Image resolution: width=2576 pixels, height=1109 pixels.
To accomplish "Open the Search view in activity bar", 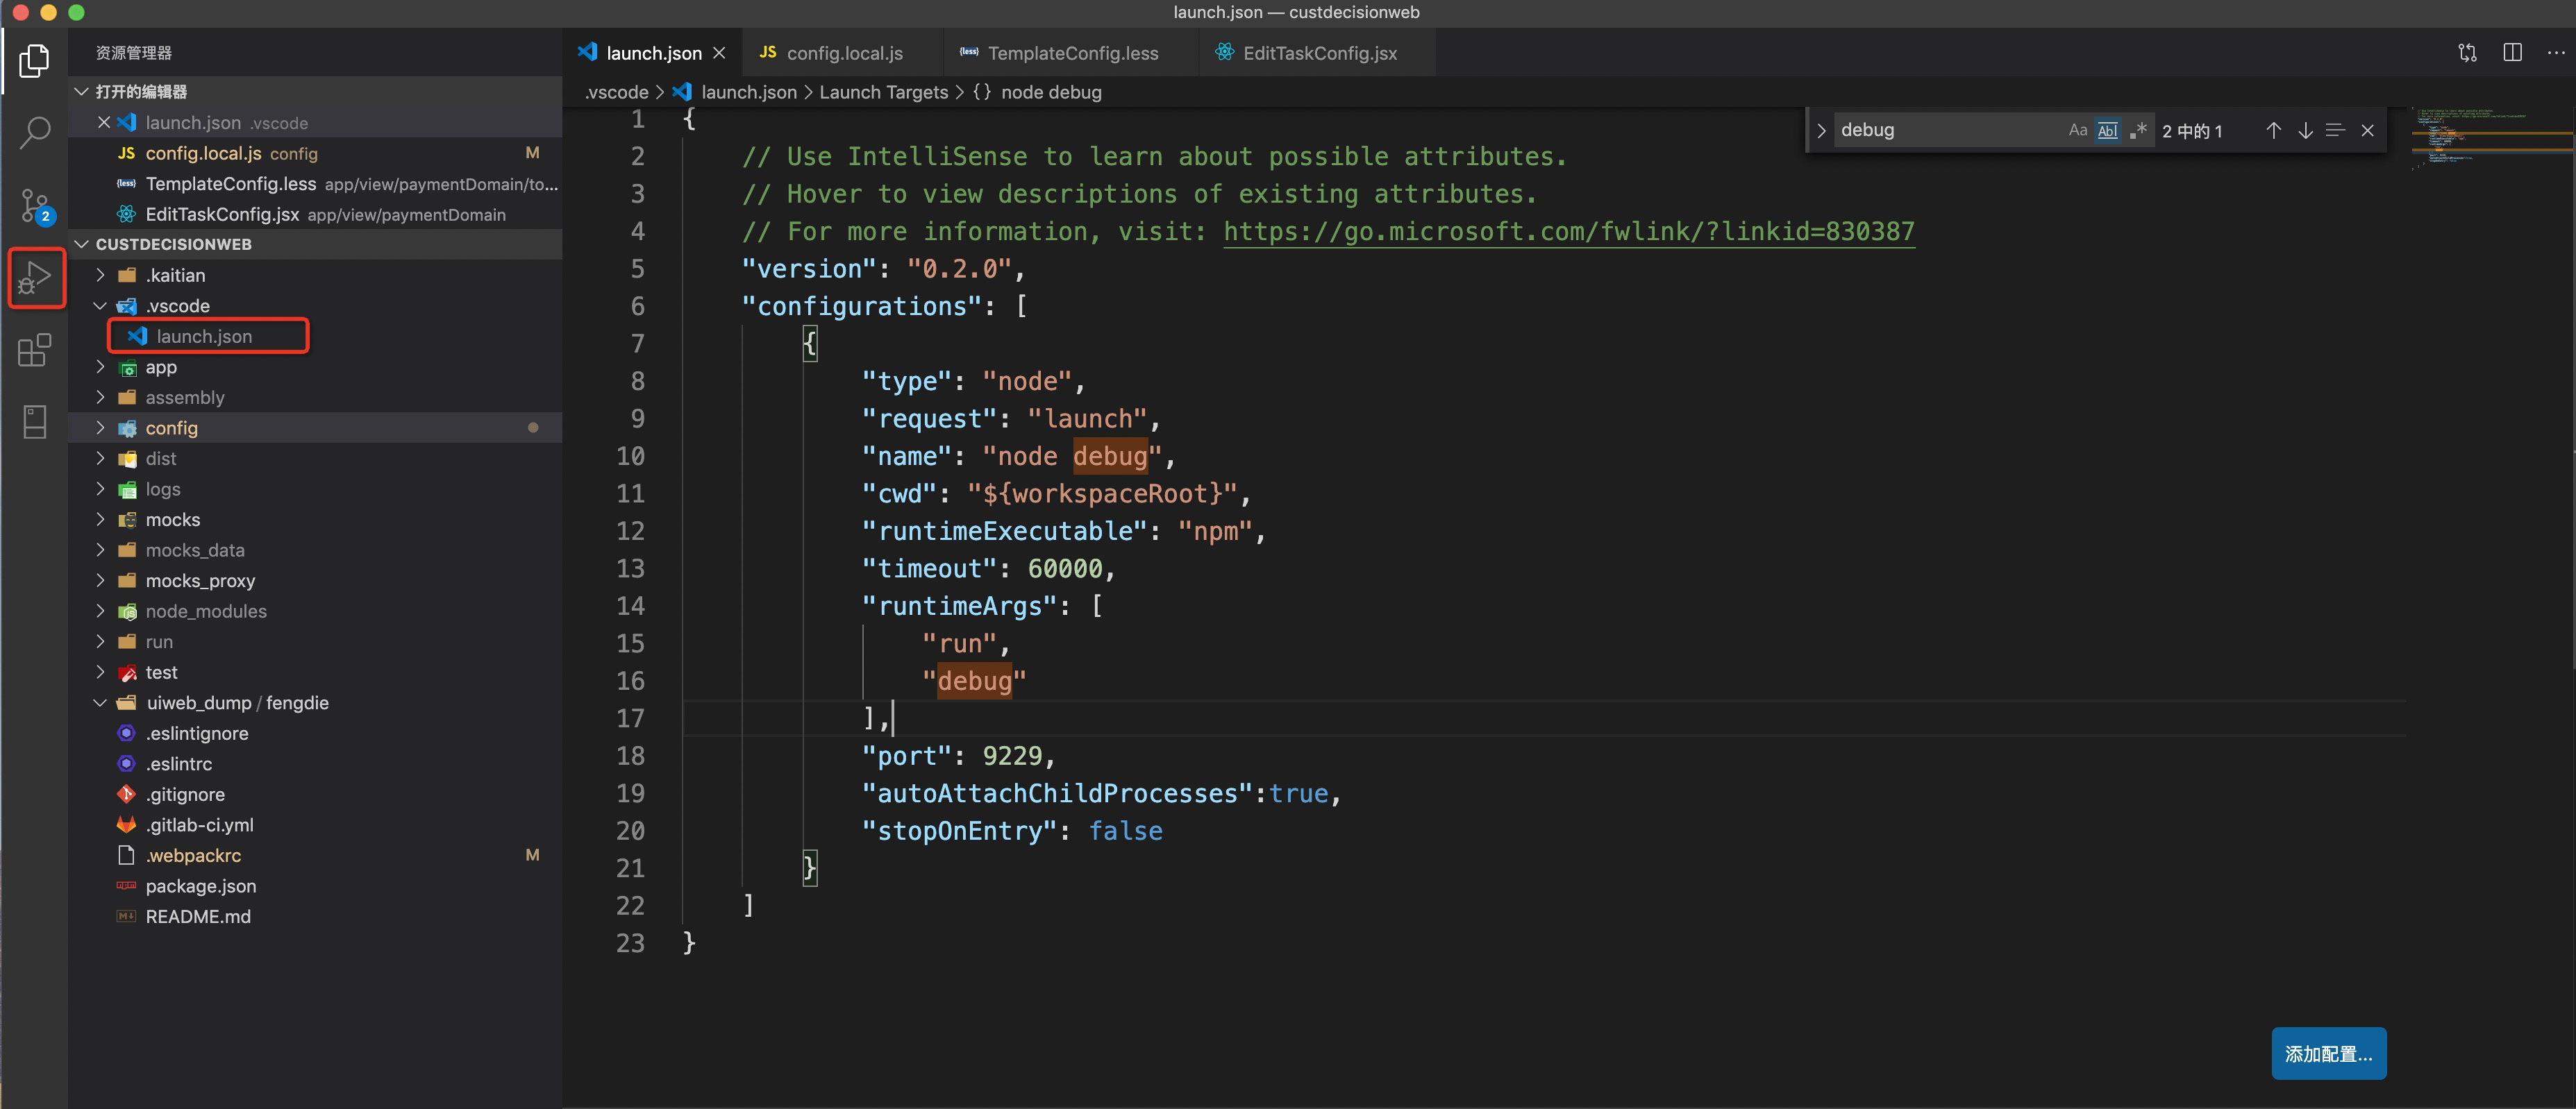I will pyautogui.click(x=35, y=132).
